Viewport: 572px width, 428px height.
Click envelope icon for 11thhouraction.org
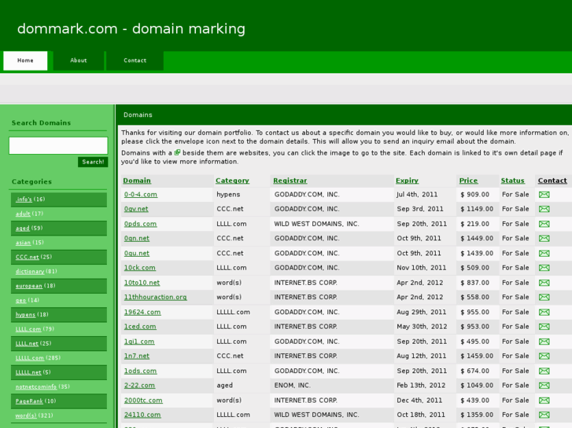(544, 298)
